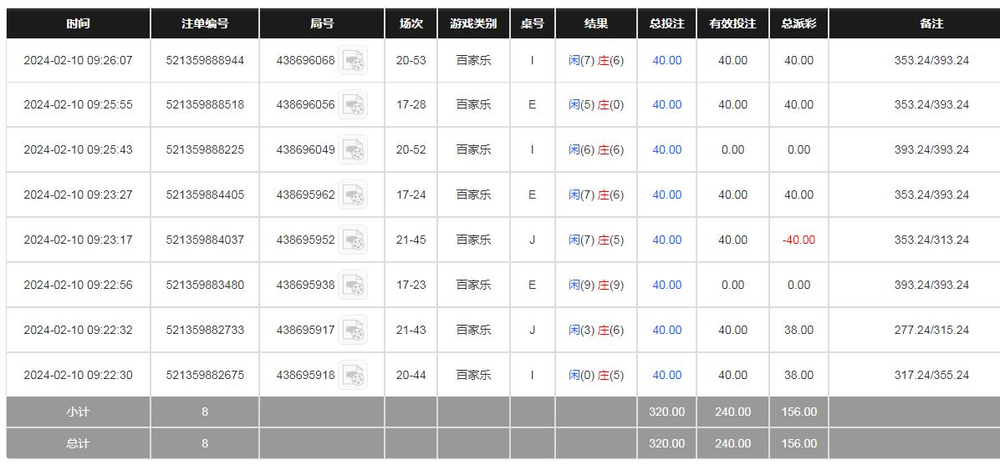The height and width of the screenshot is (475, 1000).
Task: Open video replay for round 438696068
Action: click(x=354, y=61)
